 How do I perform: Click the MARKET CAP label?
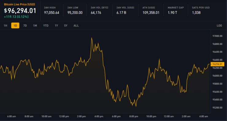point(176,8)
